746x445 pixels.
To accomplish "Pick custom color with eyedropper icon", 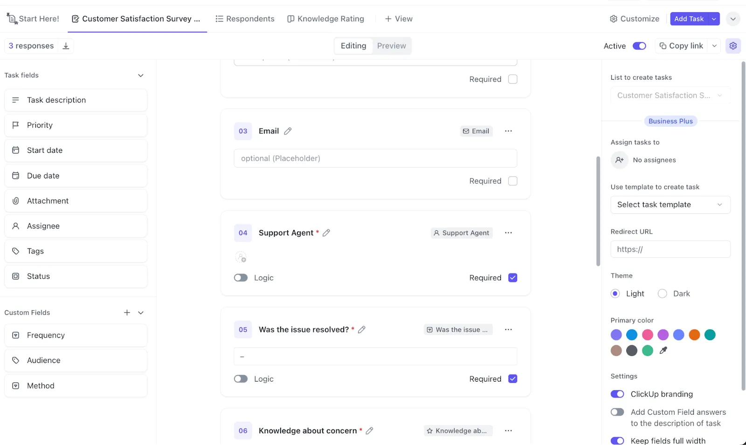I will point(663,350).
